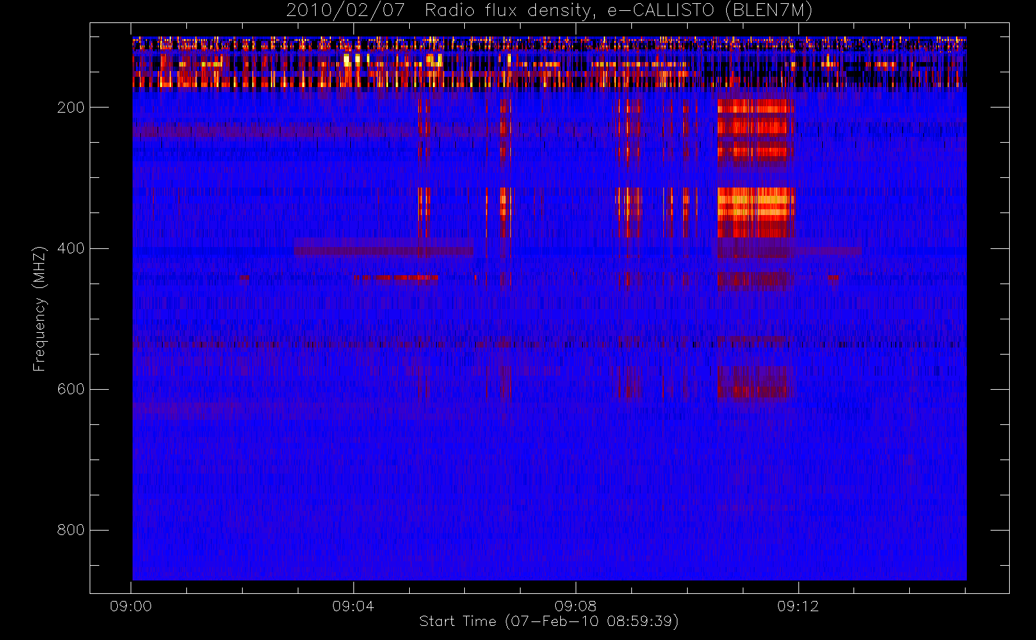Image resolution: width=1036 pixels, height=640 pixels.
Task: Click the 600 frequency tick label
Action: (x=70, y=389)
